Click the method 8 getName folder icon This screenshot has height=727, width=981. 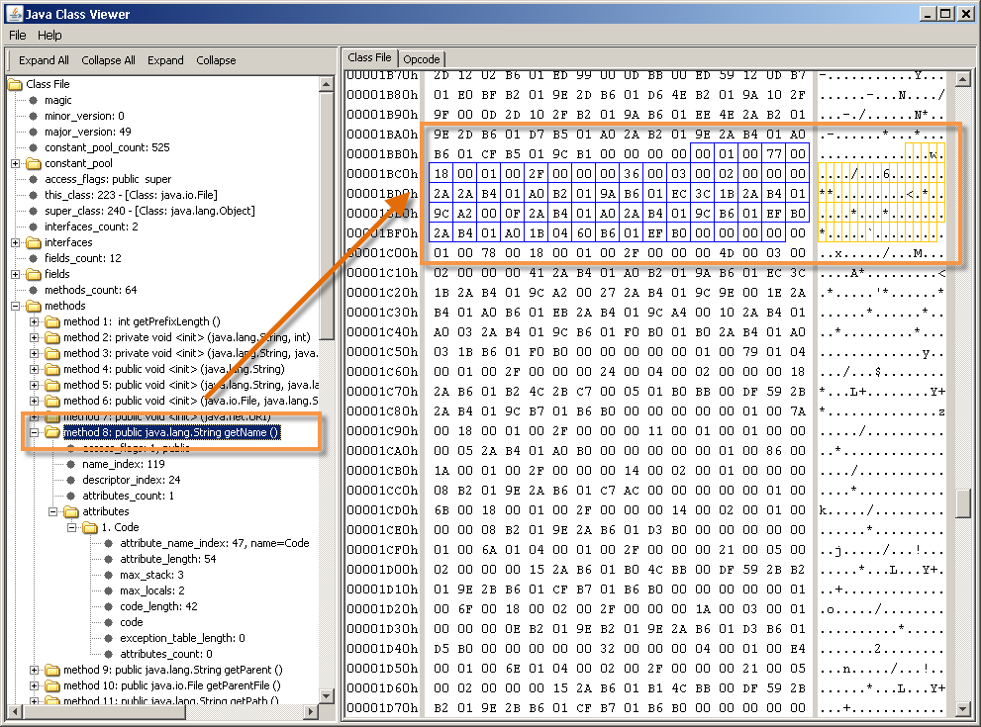(52, 432)
